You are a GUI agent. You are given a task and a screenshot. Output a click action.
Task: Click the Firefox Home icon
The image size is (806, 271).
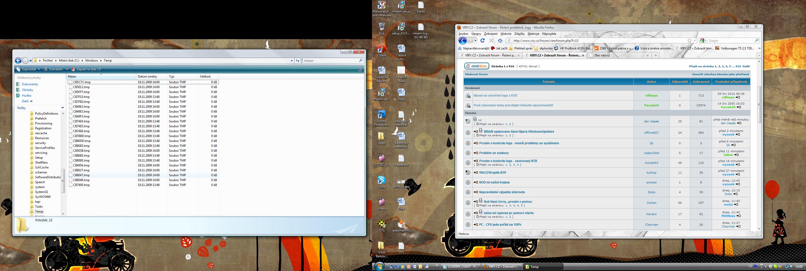pyautogui.click(x=500, y=40)
